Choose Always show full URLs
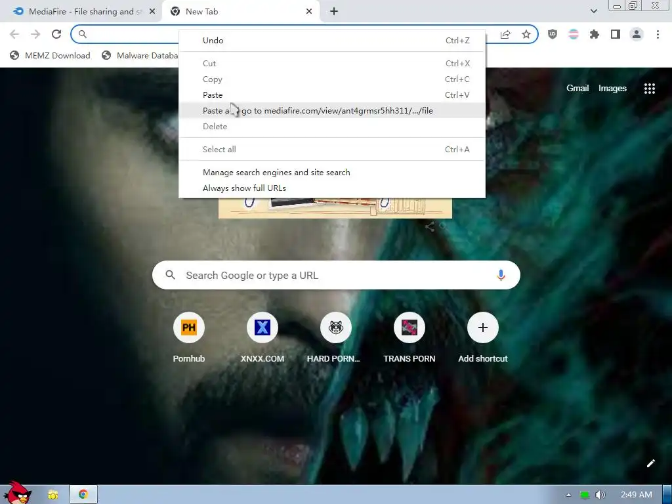Image resolution: width=672 pixels, height=504 pixels. (332, 188)
